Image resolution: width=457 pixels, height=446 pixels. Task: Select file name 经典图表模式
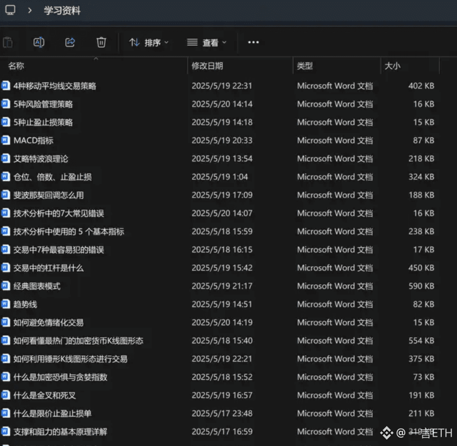coord(37,286)
